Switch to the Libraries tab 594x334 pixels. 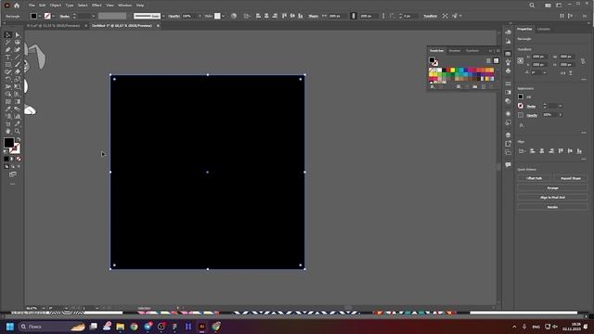click(x=544, y=29)
